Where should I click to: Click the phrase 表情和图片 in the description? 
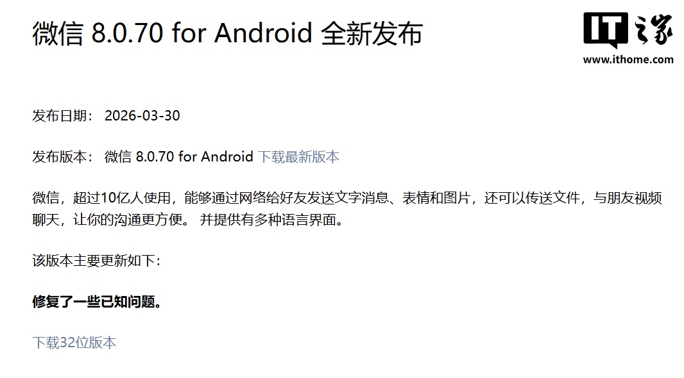click(x=436, y=198)
